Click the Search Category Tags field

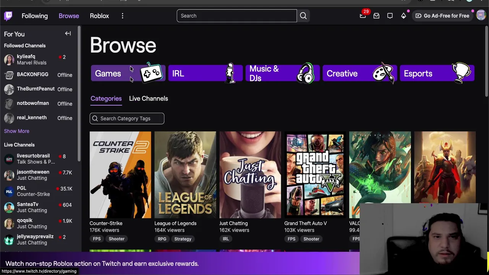(x=127, y=118)
